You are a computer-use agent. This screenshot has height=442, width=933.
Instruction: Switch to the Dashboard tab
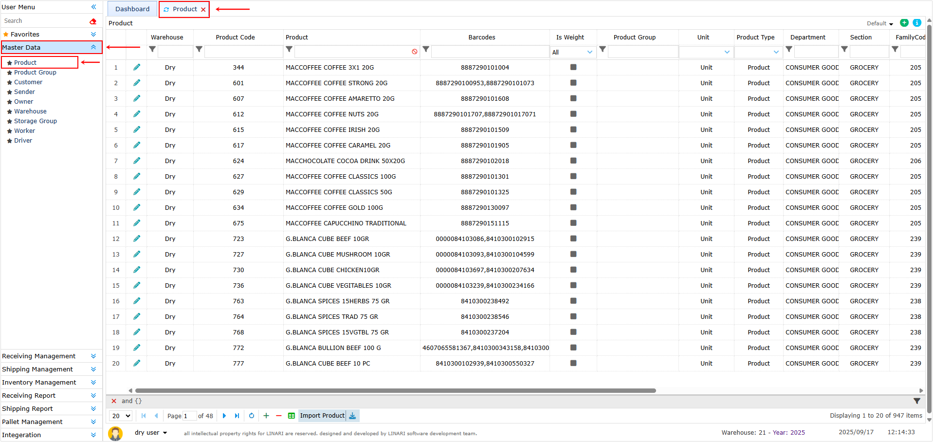[132, 9]
